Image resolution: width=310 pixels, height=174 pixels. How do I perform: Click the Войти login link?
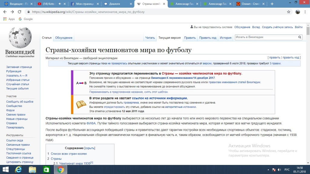(298, 27)
